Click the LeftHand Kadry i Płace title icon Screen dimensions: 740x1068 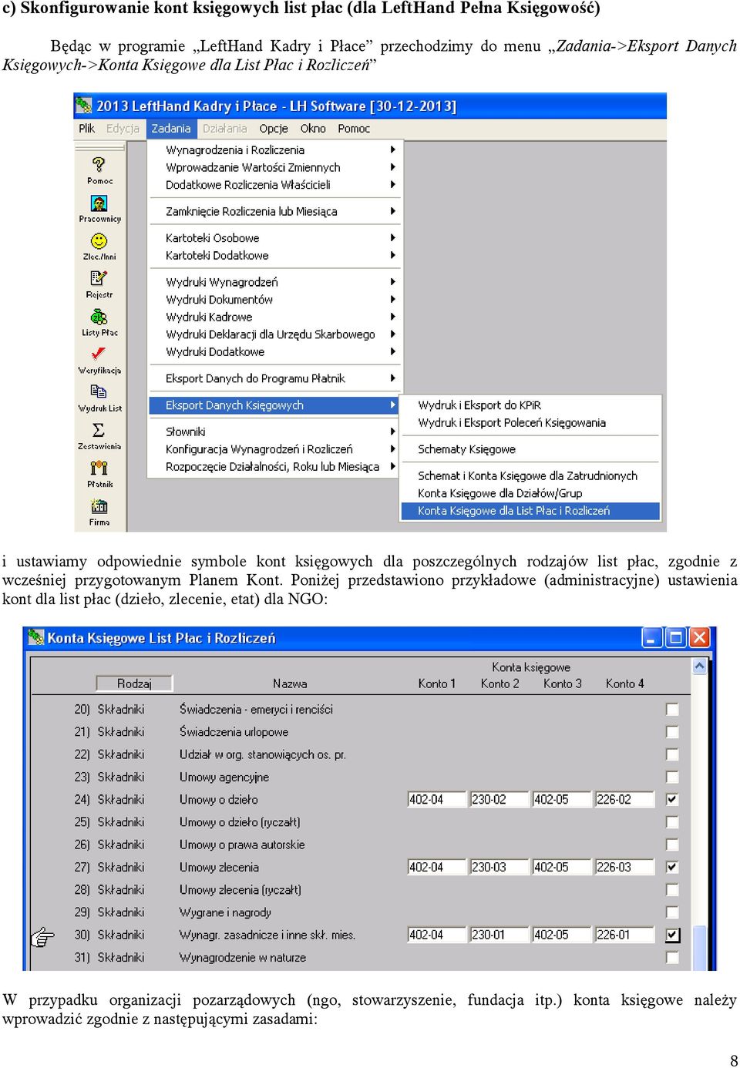click(83, 106)
